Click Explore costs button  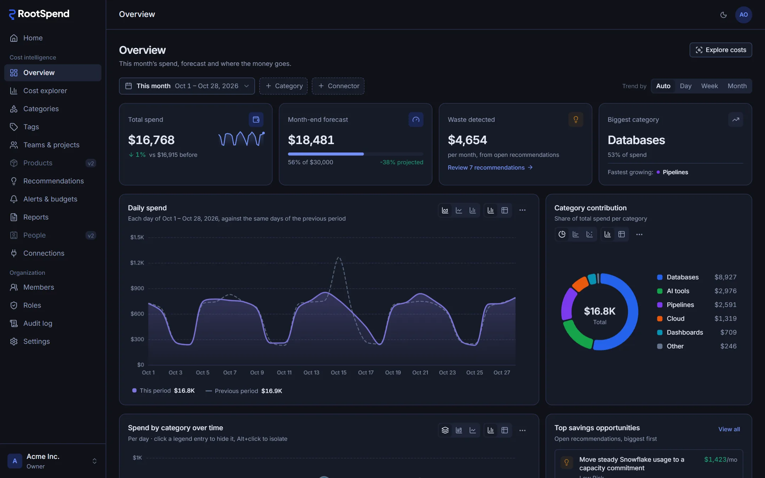pos(721,50)
